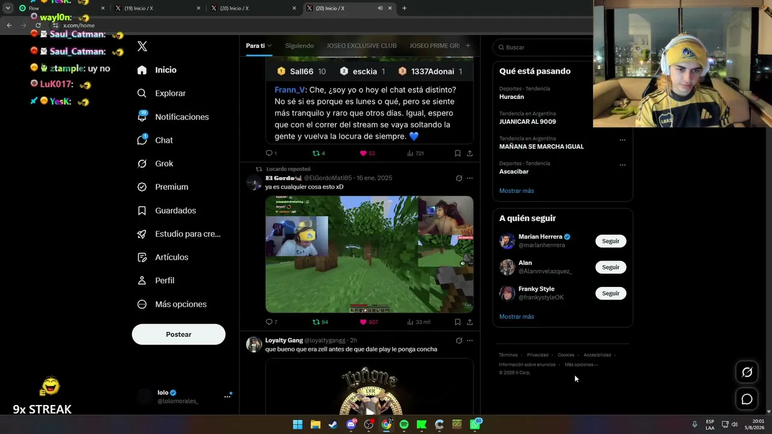Switch to JOSEO EXCLUSIVE CLUB tab
772x434 pixels.
click(x=361, y=46)
